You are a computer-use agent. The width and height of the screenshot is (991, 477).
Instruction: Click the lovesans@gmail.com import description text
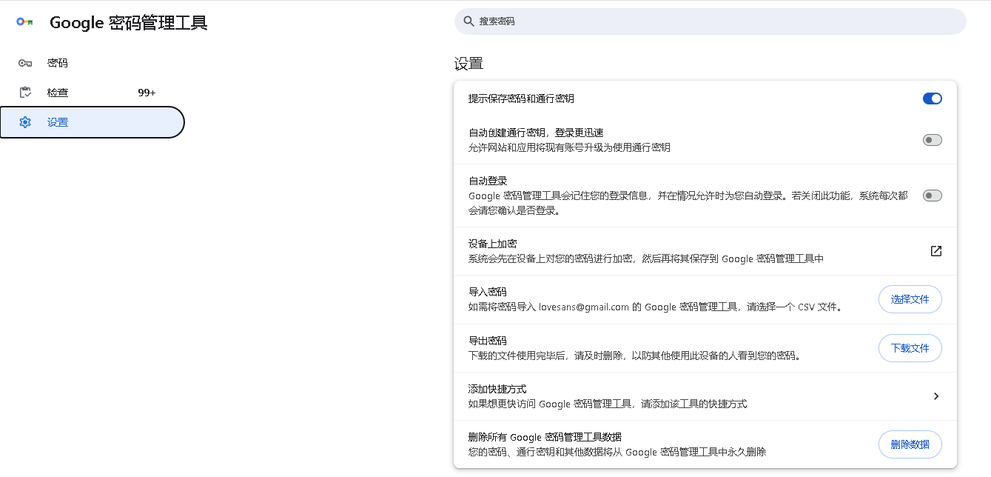(x=655, y=307)
